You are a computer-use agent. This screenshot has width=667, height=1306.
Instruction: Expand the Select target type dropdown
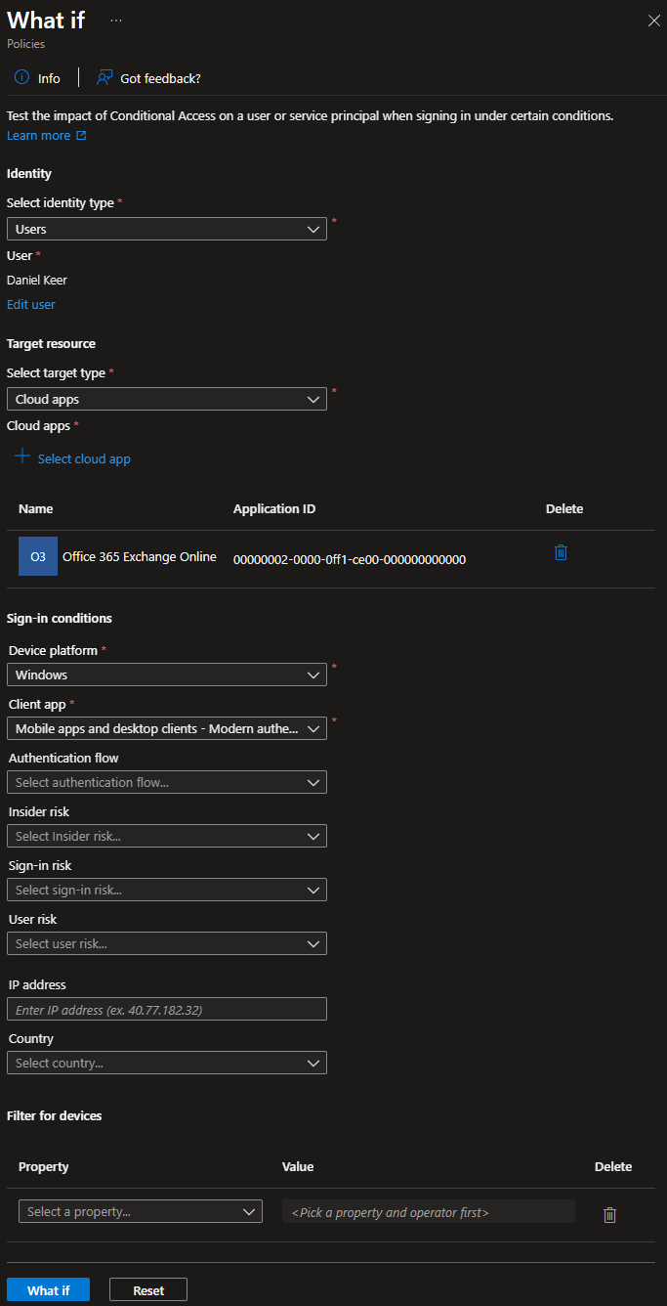pyautogui.click(x=167, y=399)
